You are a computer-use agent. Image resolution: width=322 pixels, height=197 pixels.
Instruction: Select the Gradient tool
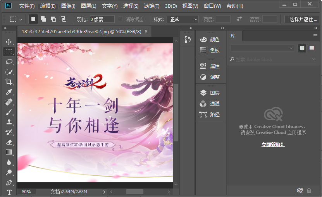click(x=9, y=152)
